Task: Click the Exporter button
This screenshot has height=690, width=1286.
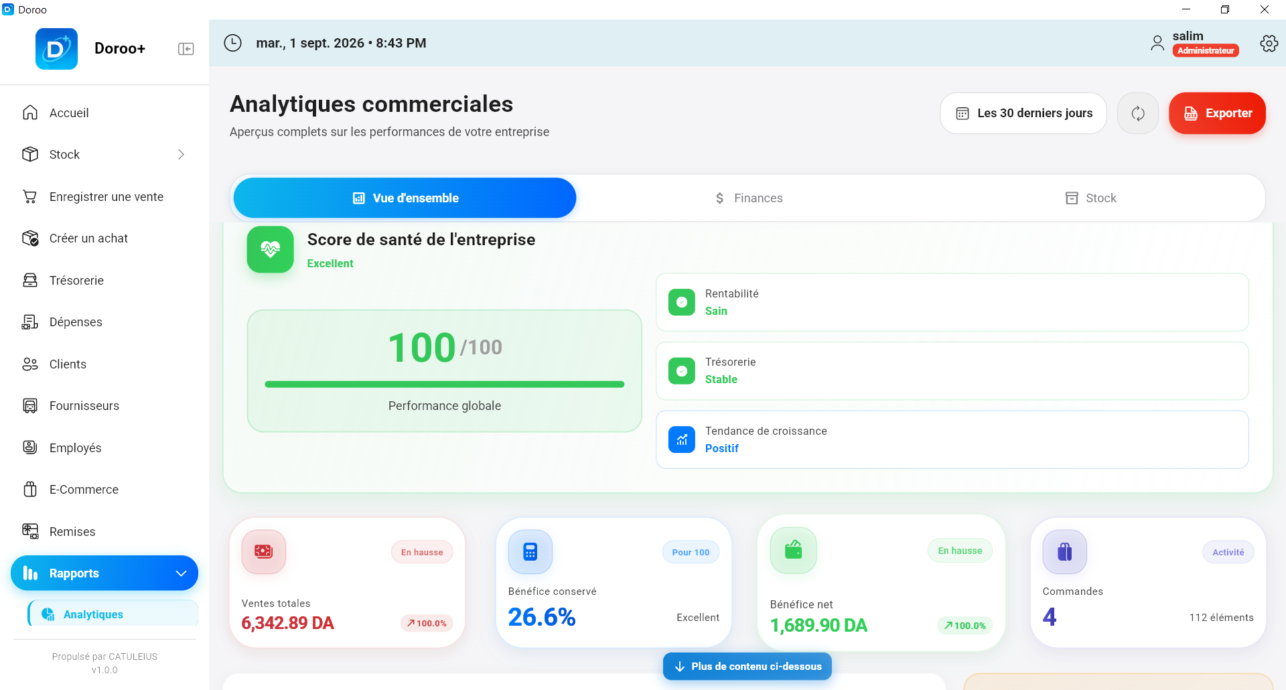Action: point(1217,113)
